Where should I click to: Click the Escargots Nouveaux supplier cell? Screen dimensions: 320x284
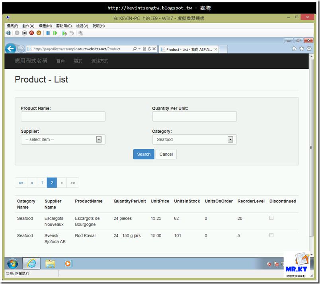[x=54, y=221]
